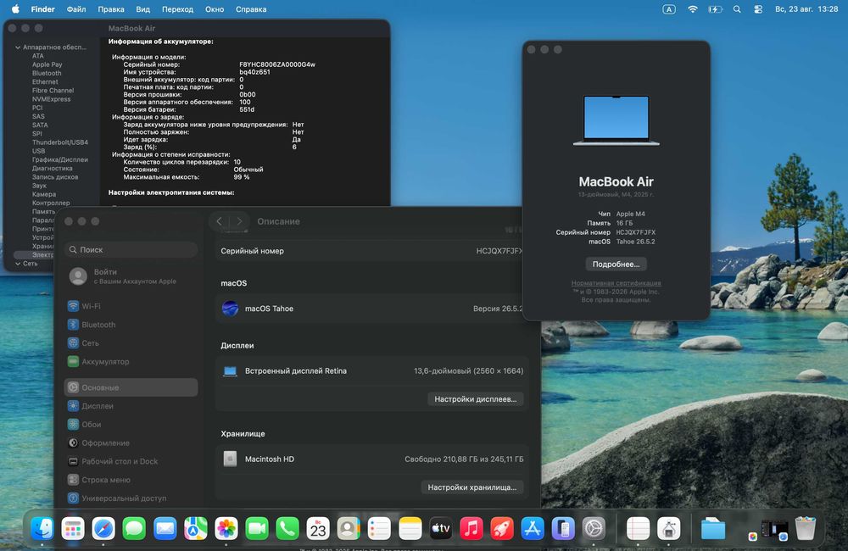Image resolution: width=848 pixels, height=551 pixels.
Task: Click the Настройки хранилища… button
Action: (x=472, y=487)
